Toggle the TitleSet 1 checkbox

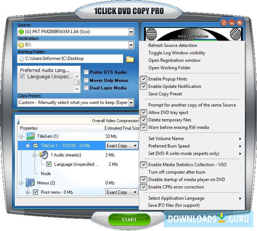(36, 145)
